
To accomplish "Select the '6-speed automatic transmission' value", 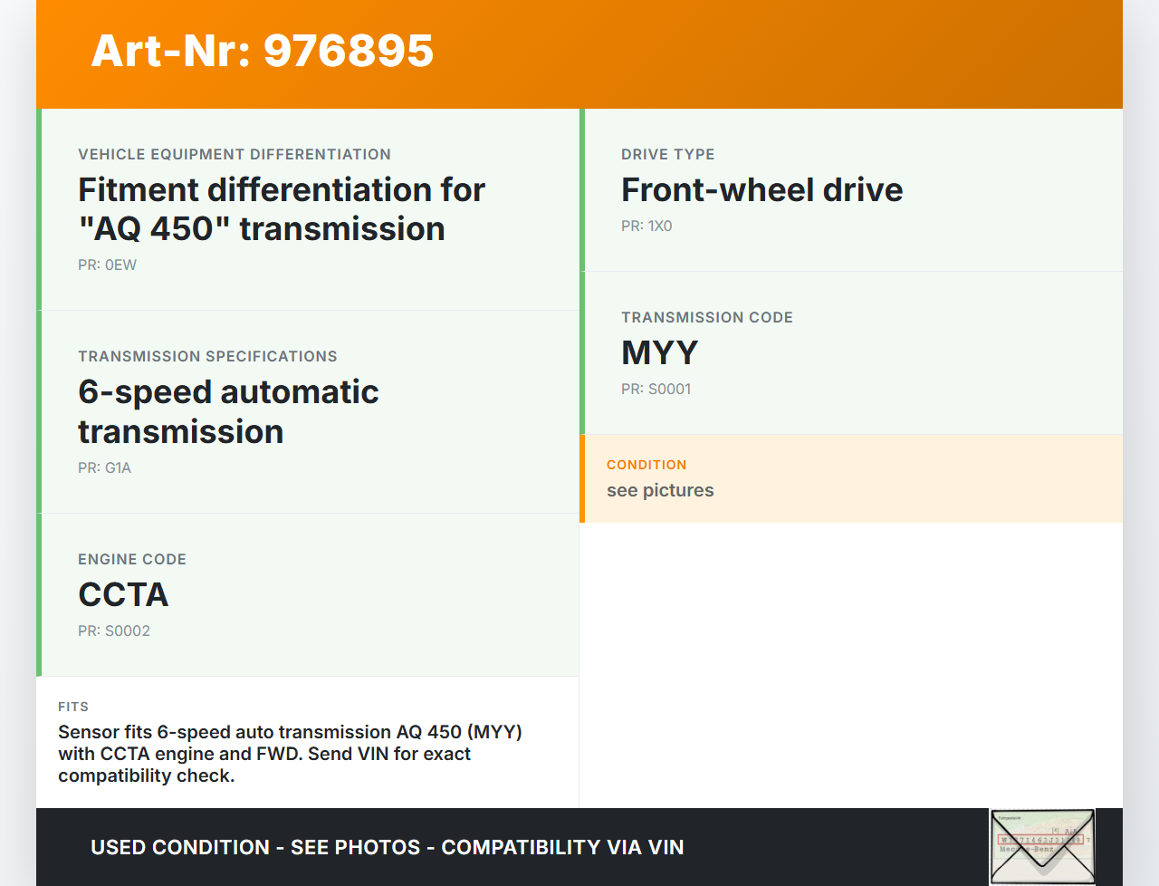I will click(228, 411).
